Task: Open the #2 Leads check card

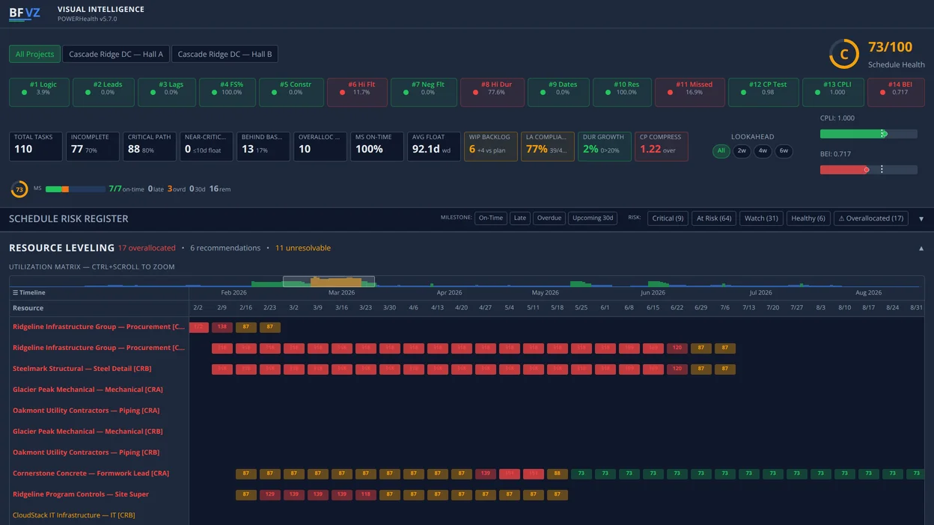Action: click(104, 92)
